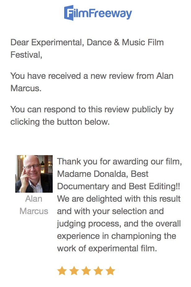Click "We are delighted with this result" line
The width and height of the screenshot is (191, 287).
(119, 199)
